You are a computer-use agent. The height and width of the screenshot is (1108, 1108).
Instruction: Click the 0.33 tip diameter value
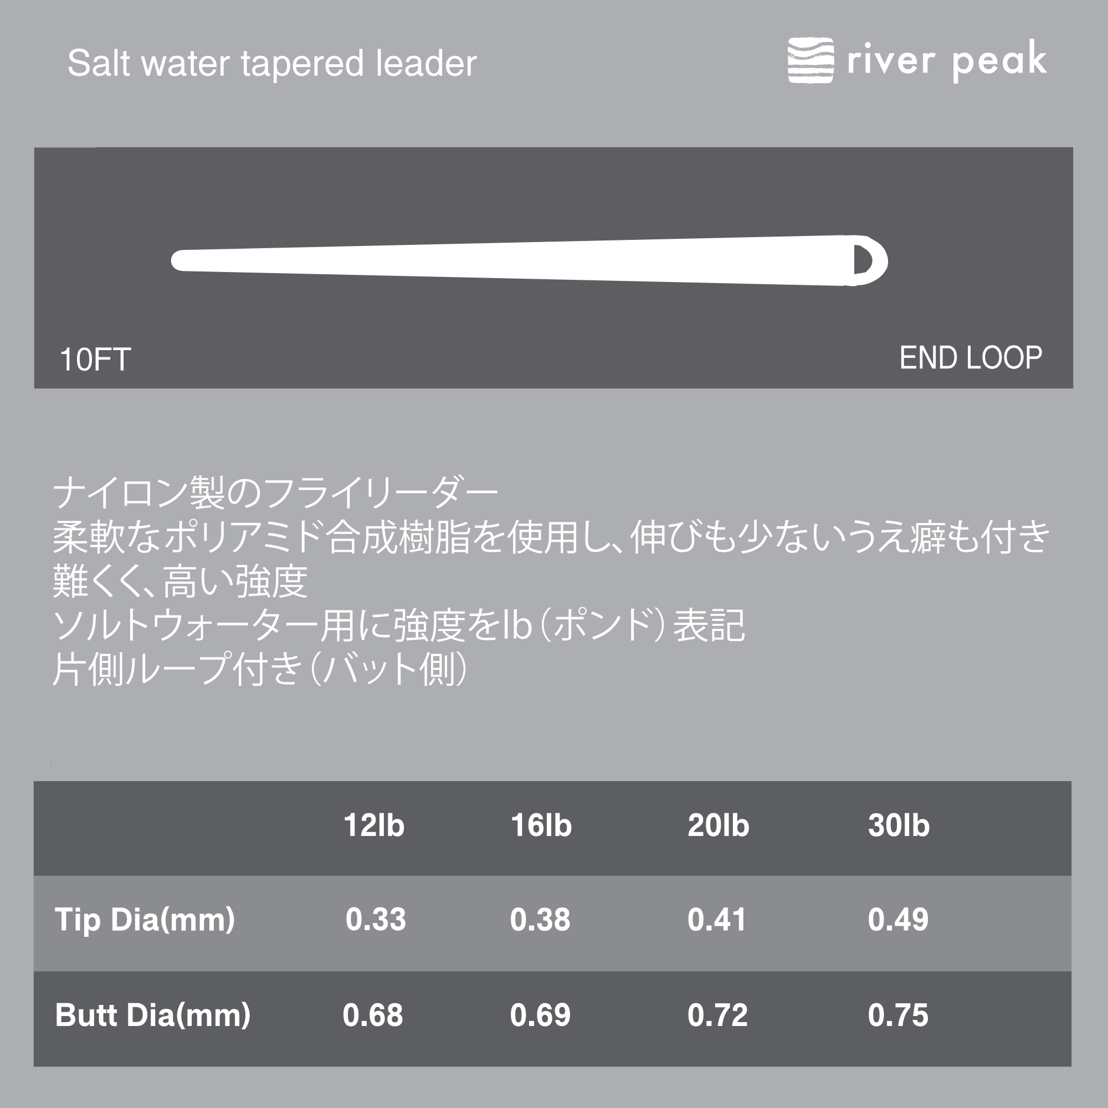click(x=376, y=919)
